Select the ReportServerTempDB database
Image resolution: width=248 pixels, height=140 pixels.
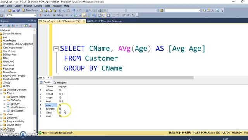point(14,76)
